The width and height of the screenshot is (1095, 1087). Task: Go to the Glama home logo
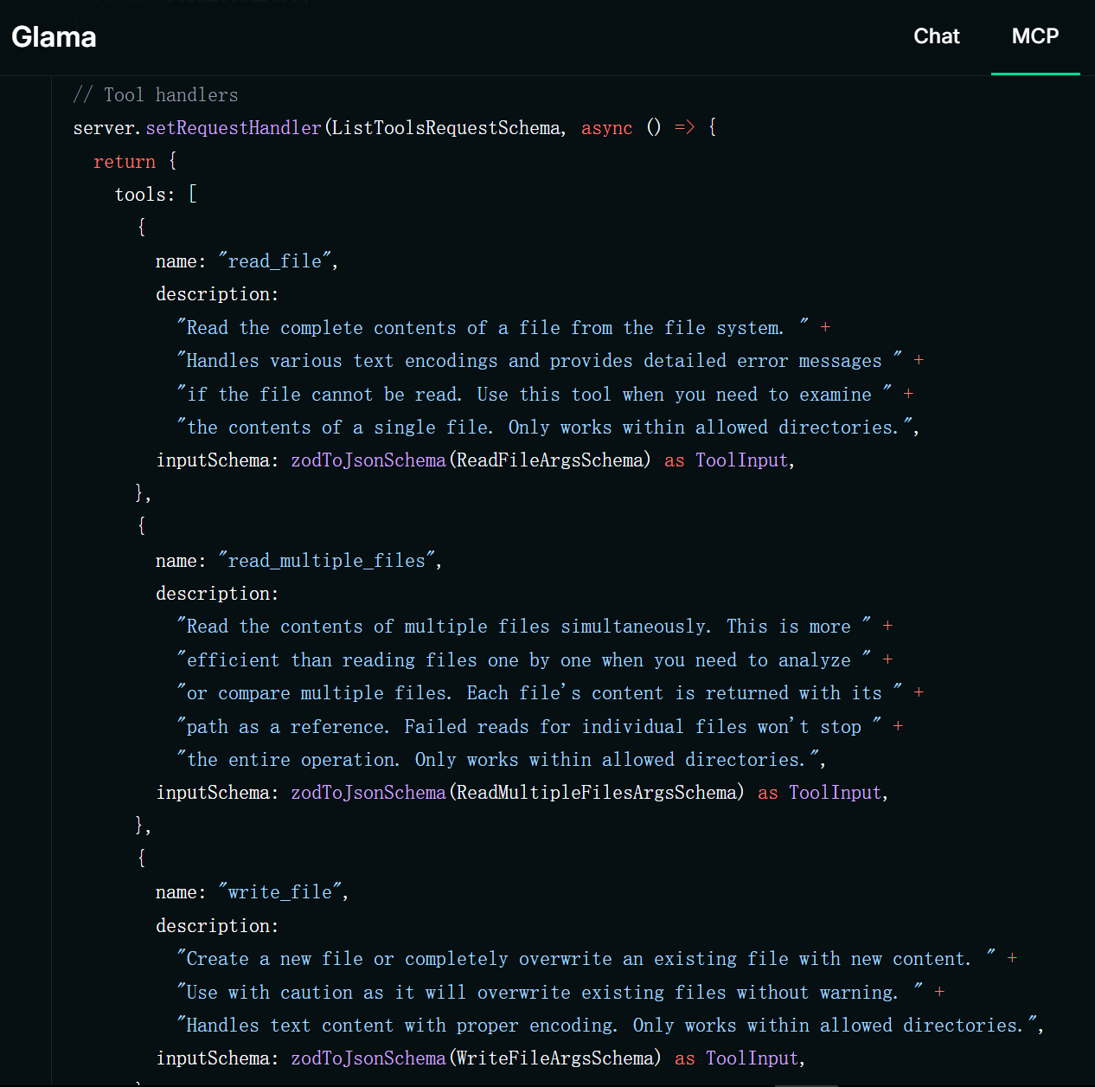coord(54,37)
